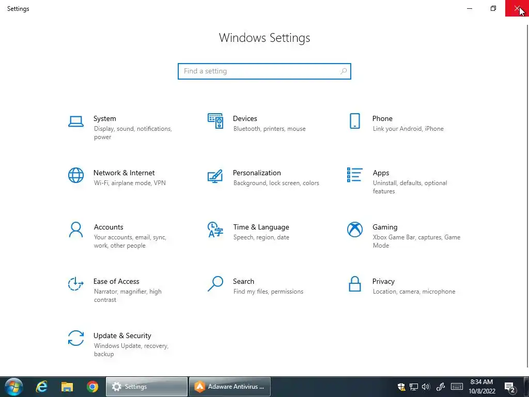
Task: Open the Accounts title link
Action: pyautogui.click(x=108, y=227)
